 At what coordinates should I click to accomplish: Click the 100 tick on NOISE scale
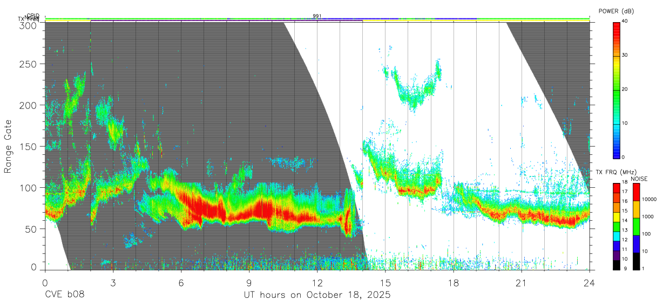(646, 234)
